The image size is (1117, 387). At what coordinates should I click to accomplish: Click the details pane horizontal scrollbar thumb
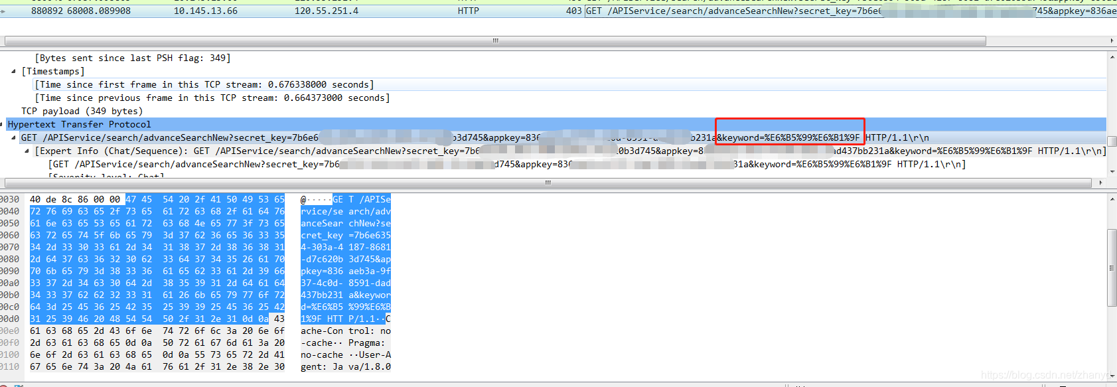point(548,183)
